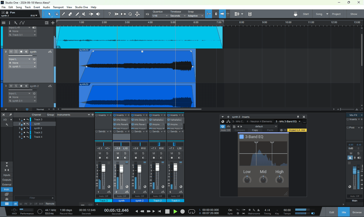Image resolution: width=364 pixels, height=217 pixels.
Task: Switch to the Neutron 4 Elements tab
Action: 259,122
